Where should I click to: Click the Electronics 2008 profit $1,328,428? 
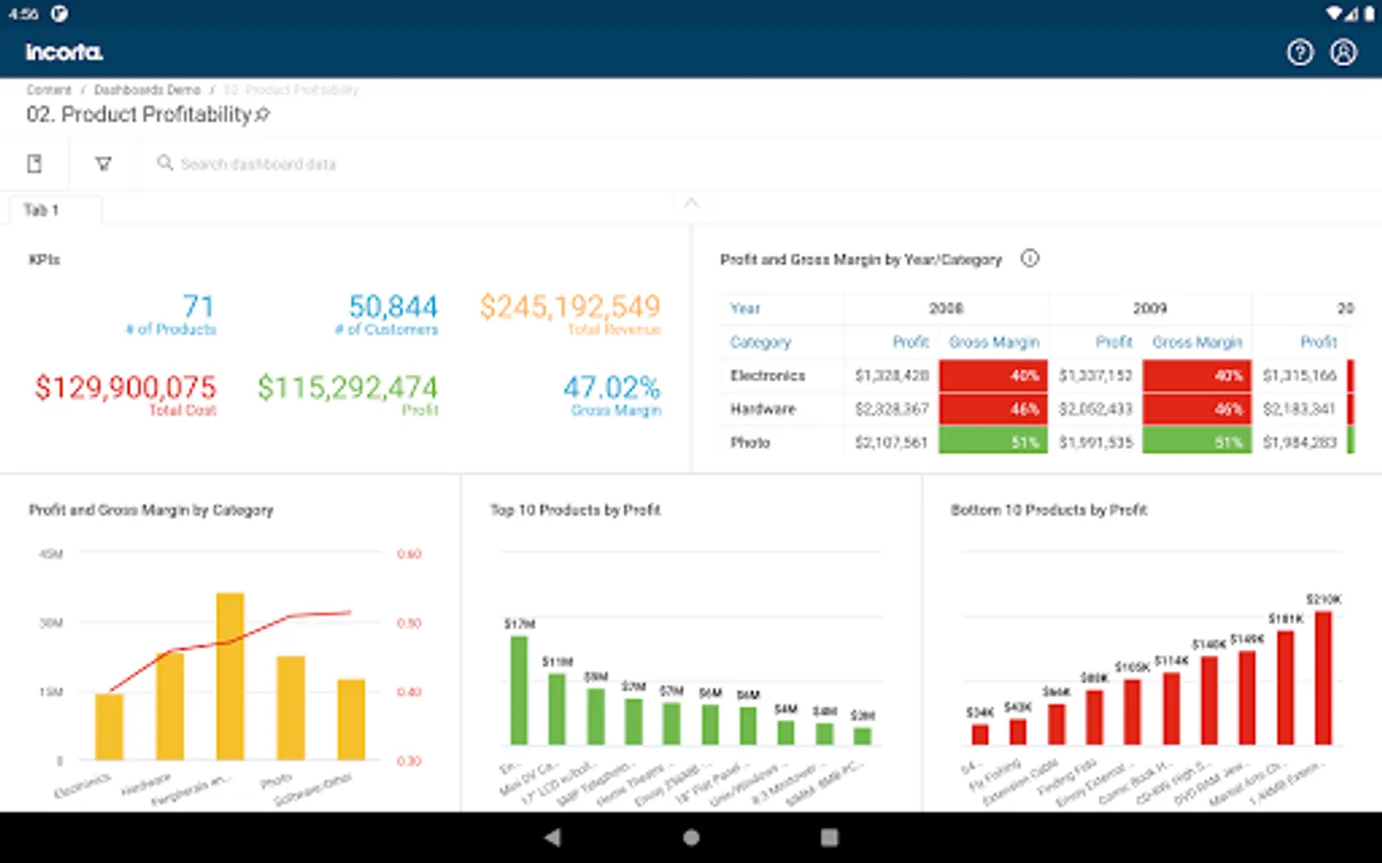click(x=892, y=375)
